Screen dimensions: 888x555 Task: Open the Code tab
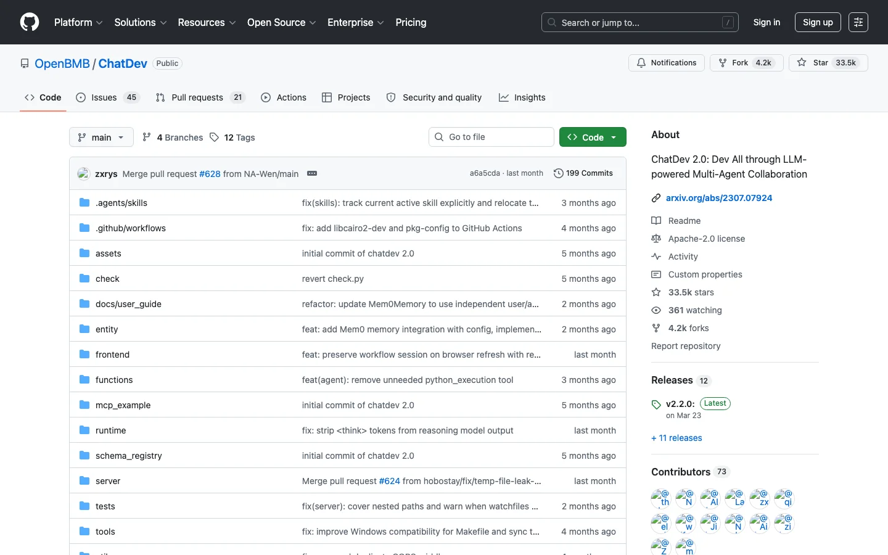pos(43,97)
